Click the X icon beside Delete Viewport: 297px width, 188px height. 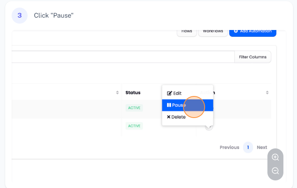[x=169, y=117]
